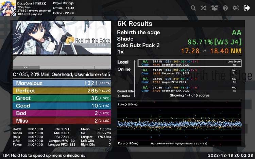Click the Fakes 000/000 row
This screenshot has height=159, width=255.
[x=28, y=145]
